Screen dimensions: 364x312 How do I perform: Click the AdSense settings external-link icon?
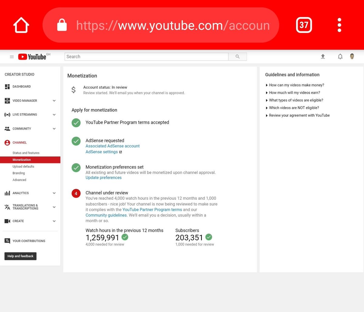[x=120, y=152]
